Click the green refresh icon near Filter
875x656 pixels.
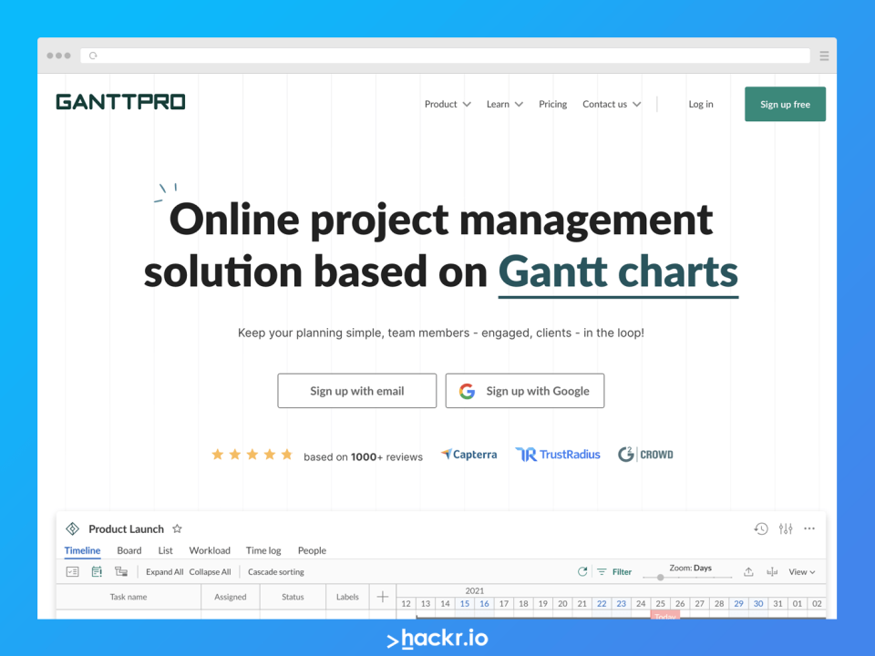click(582, 572)
